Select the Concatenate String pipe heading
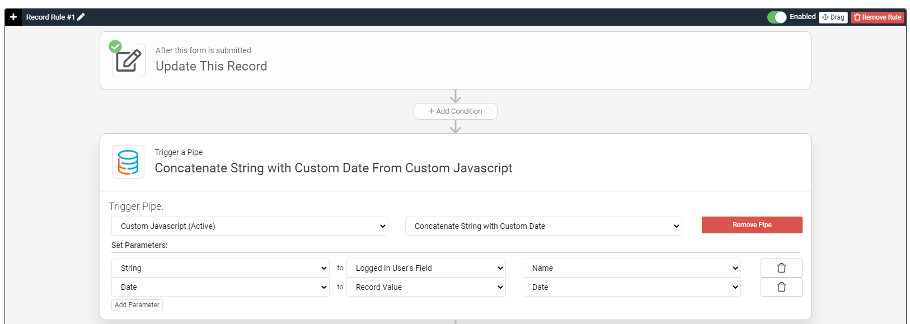Viewport: 910px width, 324px height. [334, 168]
